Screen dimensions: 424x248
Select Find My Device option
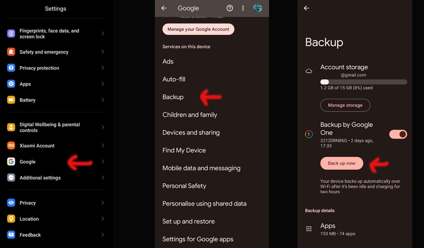click(x=184, y=150)
